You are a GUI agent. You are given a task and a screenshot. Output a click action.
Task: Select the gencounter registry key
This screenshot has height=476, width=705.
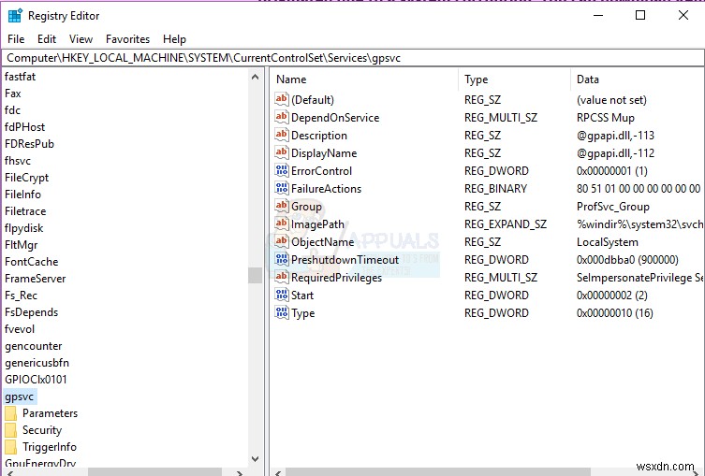click(x=34, y=346)
